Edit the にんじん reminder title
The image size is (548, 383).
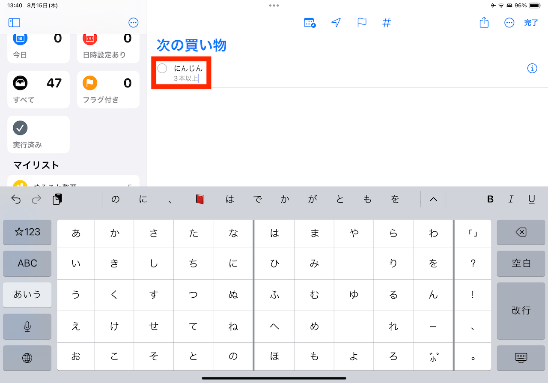click(188, 68)
